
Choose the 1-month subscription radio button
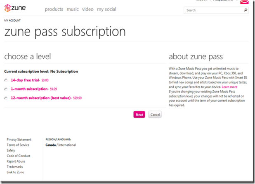coord(6,89)
